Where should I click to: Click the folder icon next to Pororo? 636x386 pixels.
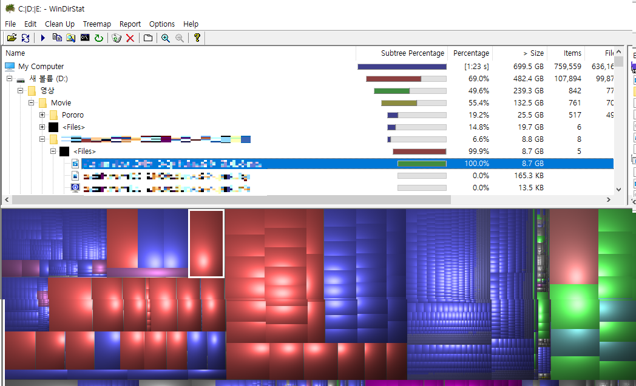tap(53, 115)
